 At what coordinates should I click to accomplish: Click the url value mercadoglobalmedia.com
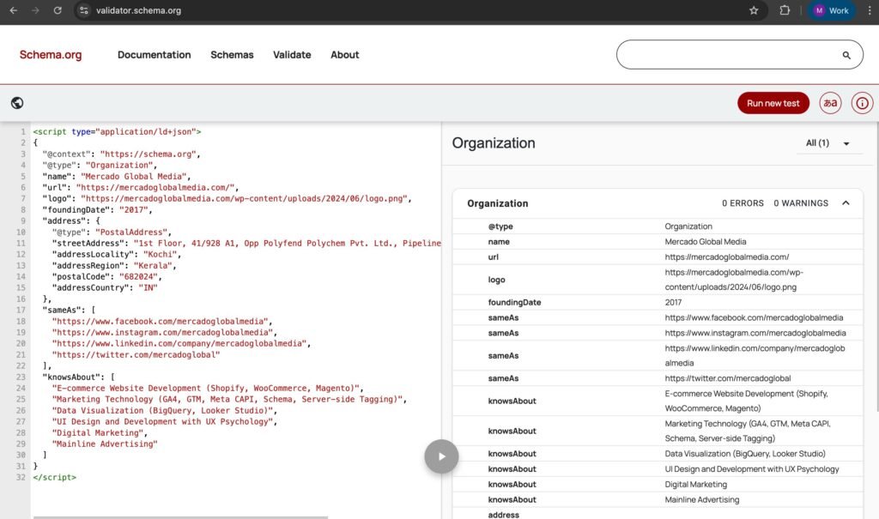point(726,256)
